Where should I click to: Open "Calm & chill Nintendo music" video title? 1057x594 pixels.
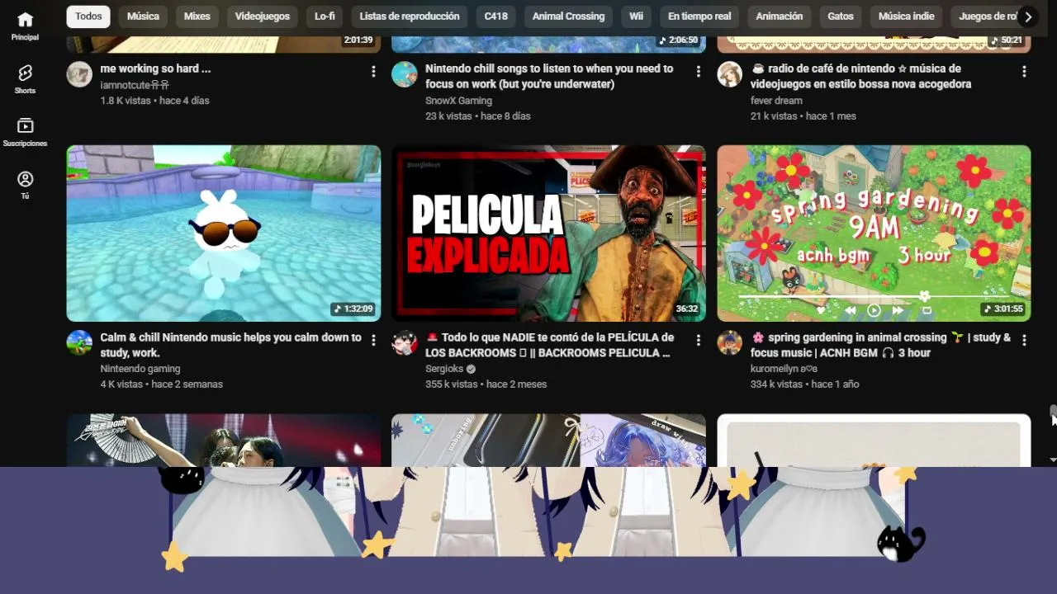[x=230, y=345]
